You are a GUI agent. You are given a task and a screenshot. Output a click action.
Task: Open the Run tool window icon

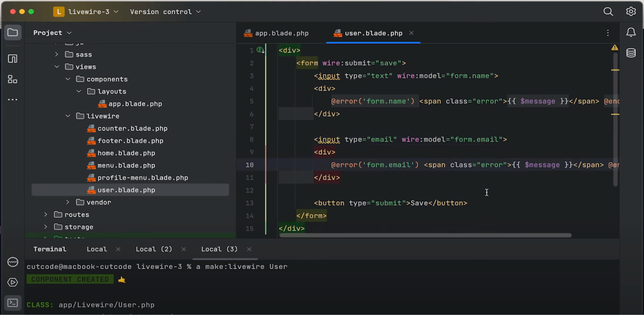click(13, 282)
